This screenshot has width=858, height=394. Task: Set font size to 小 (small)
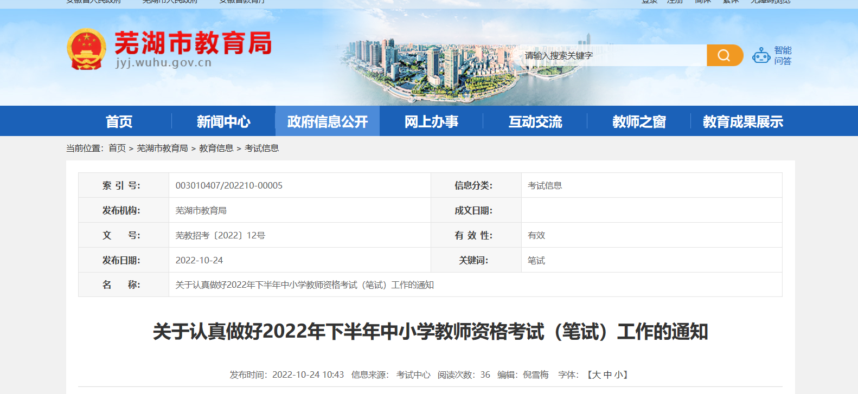pyautogui.click(x=618, y=375)
